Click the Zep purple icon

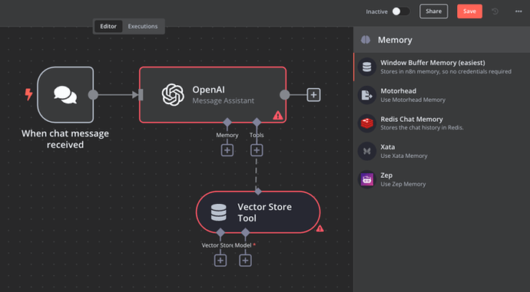367,179
